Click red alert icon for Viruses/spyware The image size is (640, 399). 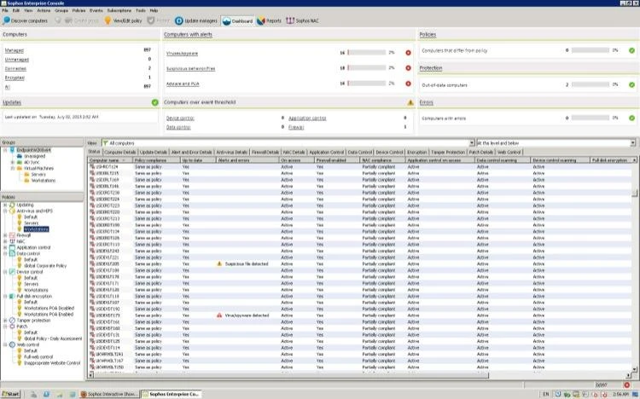tap(408, 53)
